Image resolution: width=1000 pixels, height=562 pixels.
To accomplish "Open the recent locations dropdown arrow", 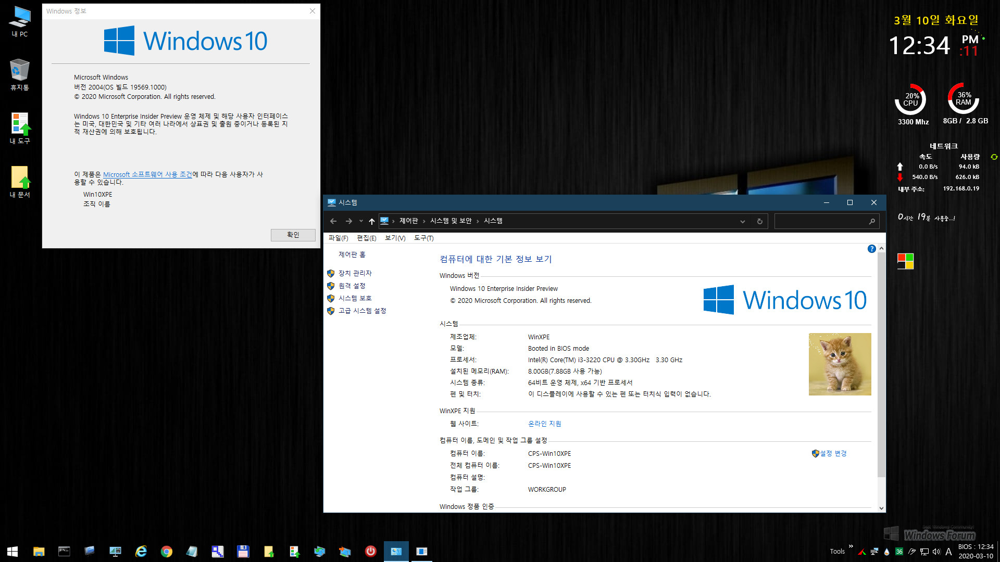I will 361,221.
